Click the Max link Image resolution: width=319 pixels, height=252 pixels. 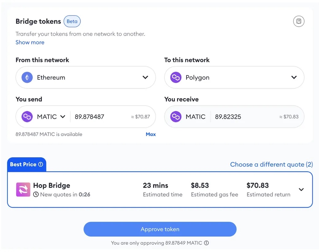point(151,134)
